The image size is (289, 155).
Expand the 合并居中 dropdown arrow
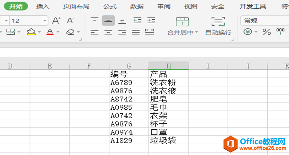(x=197, y=32)
